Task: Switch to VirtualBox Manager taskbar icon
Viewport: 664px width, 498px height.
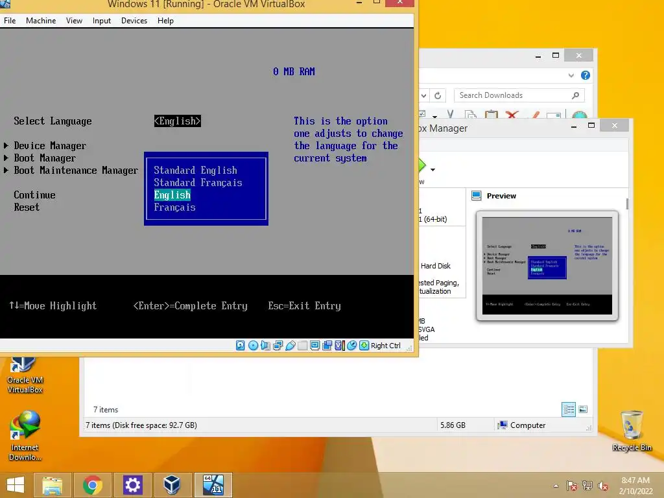Action: [172, 485]
